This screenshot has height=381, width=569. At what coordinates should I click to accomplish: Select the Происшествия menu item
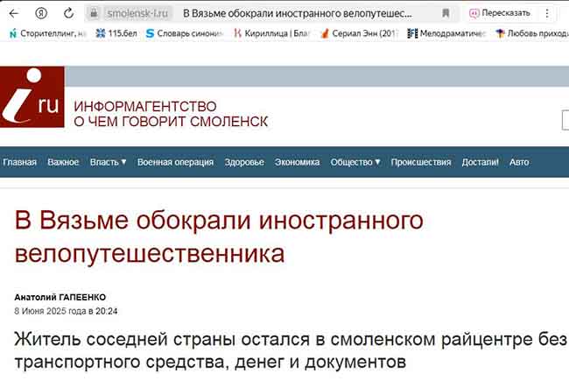point(420,162)
